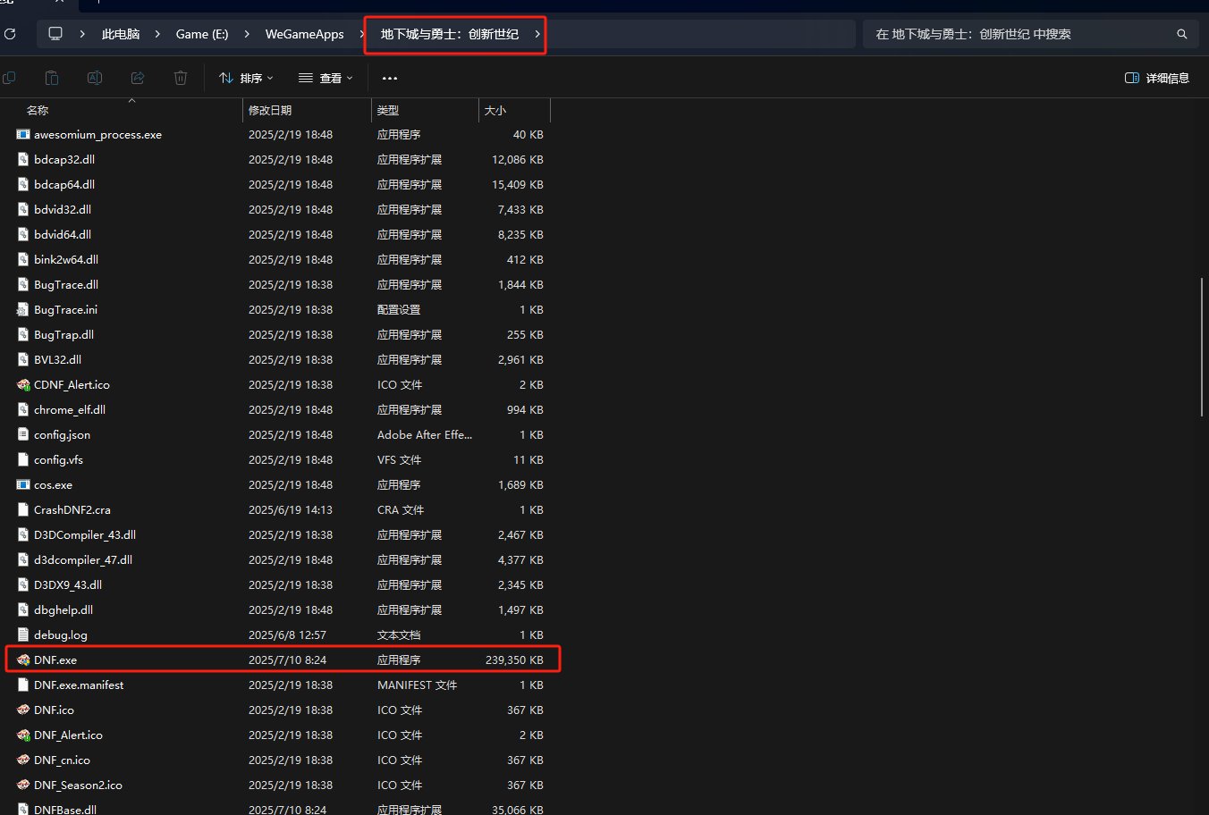Click the paste clipboard icon in the toolbar

coord(52,78)
